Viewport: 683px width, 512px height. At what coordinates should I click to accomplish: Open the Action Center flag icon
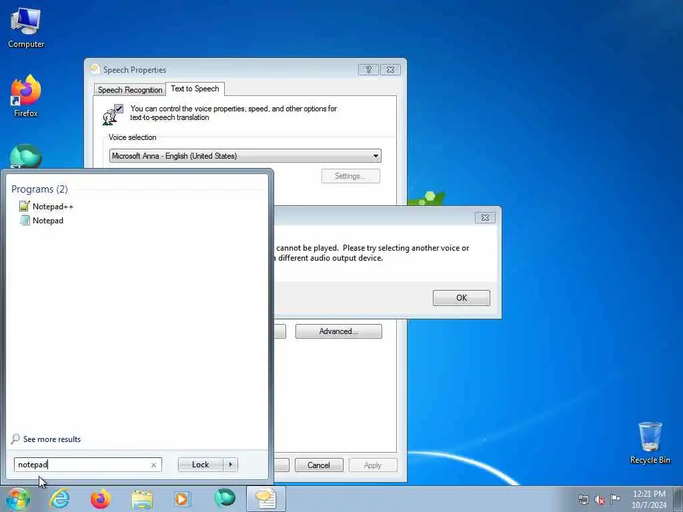pos(615,499)
